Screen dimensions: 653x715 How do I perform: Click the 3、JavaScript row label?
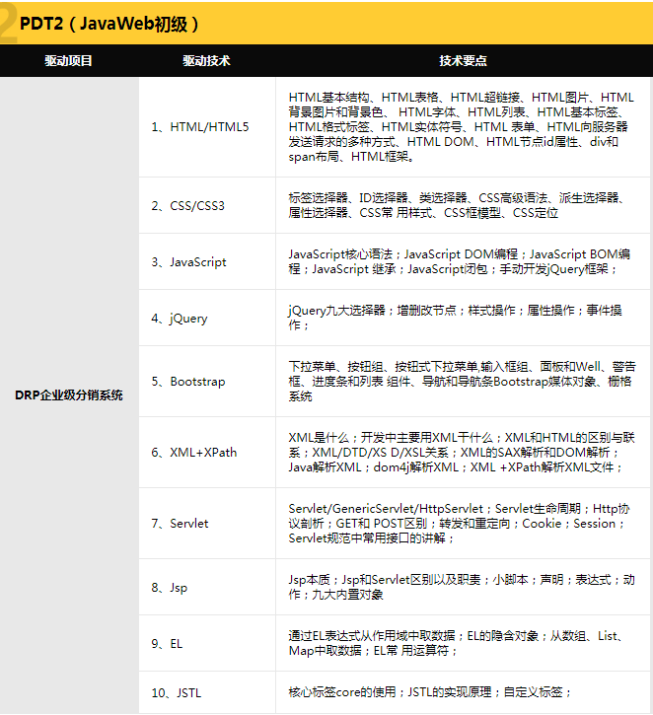(189, 262)
